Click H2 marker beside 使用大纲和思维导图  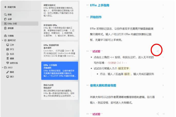[x=87, y=85]
